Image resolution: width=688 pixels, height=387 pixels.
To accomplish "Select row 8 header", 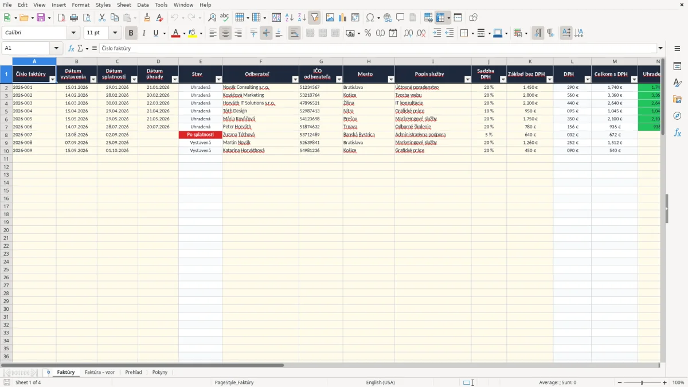I will [x=6, y=135].
